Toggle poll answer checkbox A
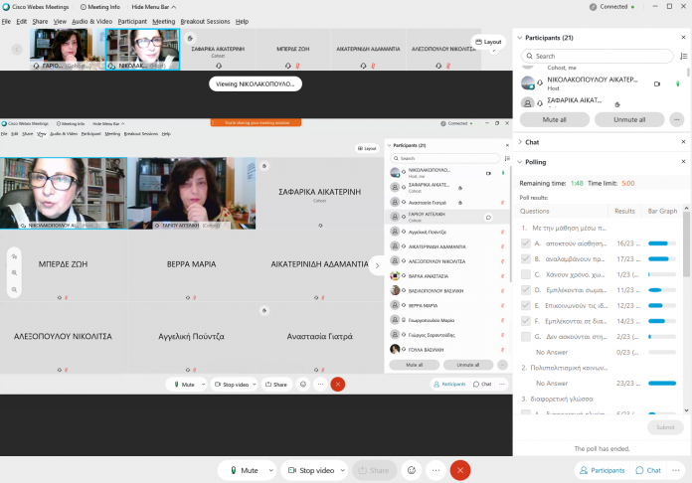 coord(525,242)
